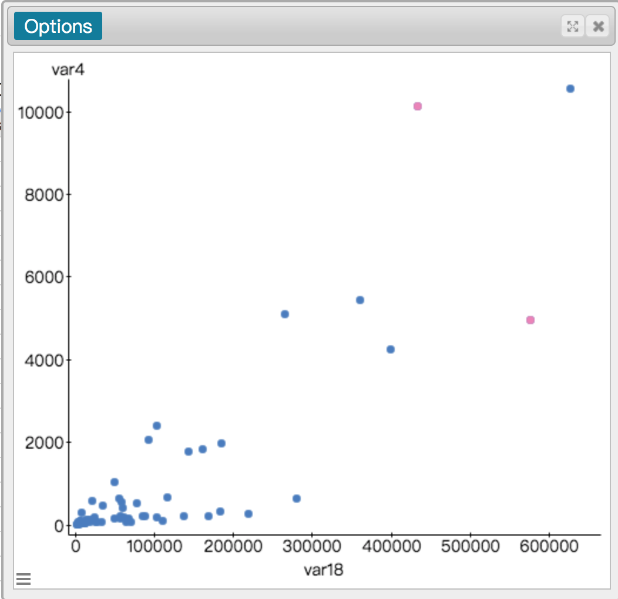Click the 8000 tick on the y-axis
Viewport: 618px width, 599px height.
(x=42, y=193)
